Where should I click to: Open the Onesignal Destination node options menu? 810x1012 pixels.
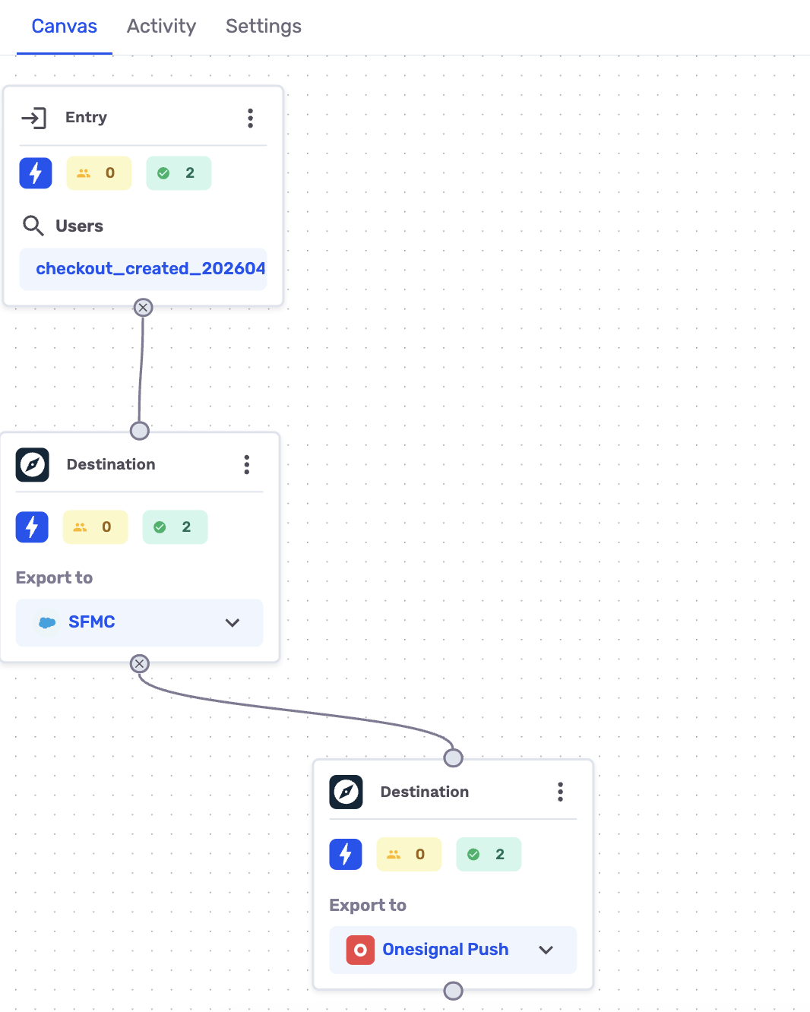point(560,792)
